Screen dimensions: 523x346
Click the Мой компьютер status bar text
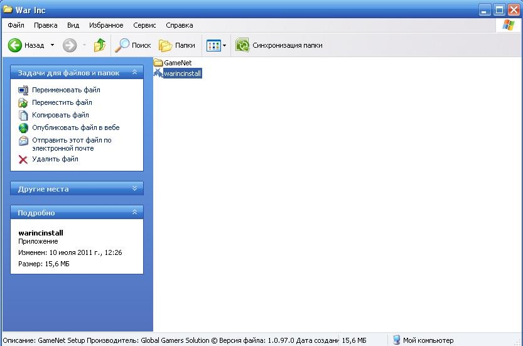[x=428, y=340]
